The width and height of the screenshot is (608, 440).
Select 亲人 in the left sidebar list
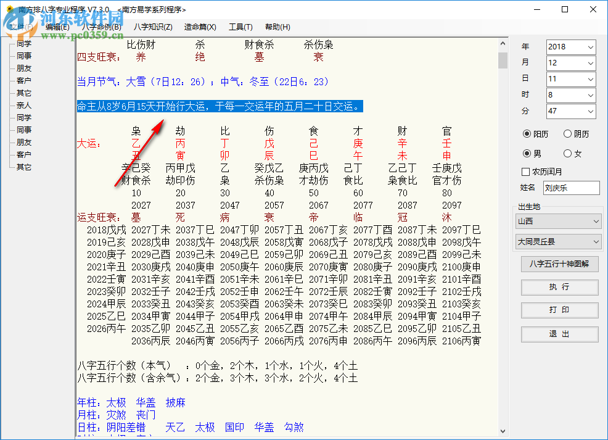[23, 105]
